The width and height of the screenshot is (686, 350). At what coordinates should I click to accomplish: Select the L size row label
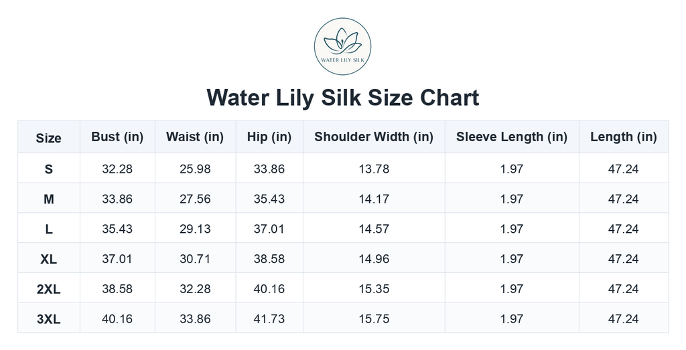(48, 229)
